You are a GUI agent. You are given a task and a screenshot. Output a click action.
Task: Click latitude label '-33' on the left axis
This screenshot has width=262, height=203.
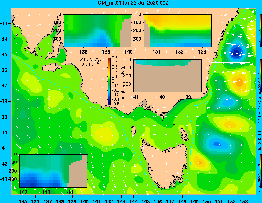(x=4, y=23)
